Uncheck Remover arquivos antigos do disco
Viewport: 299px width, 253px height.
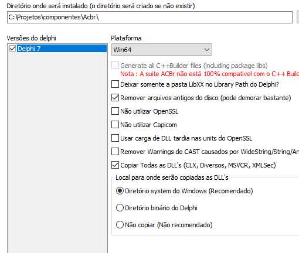[115, 98]
